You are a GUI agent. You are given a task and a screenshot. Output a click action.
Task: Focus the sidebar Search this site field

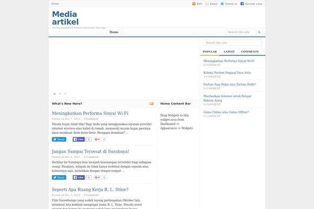[x=232, y=43]
